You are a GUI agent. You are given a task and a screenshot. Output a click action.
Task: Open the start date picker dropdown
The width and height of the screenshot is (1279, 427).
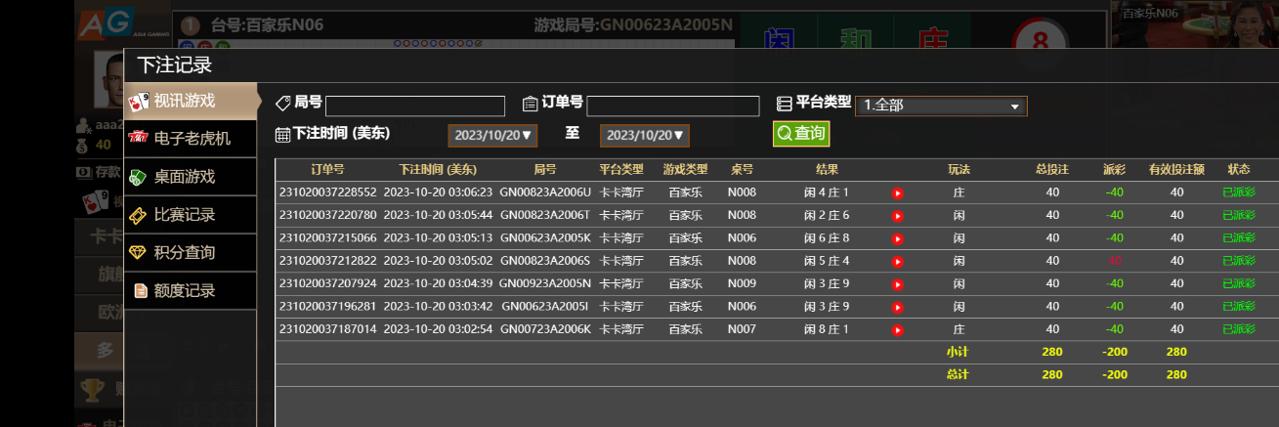pyautogui.click(x=492, y=135)
